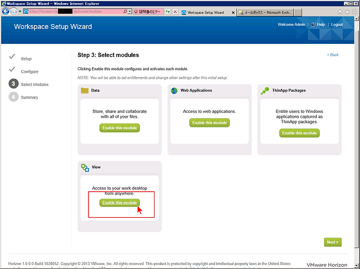Open Favorites star icon

(x=347, y=12)
